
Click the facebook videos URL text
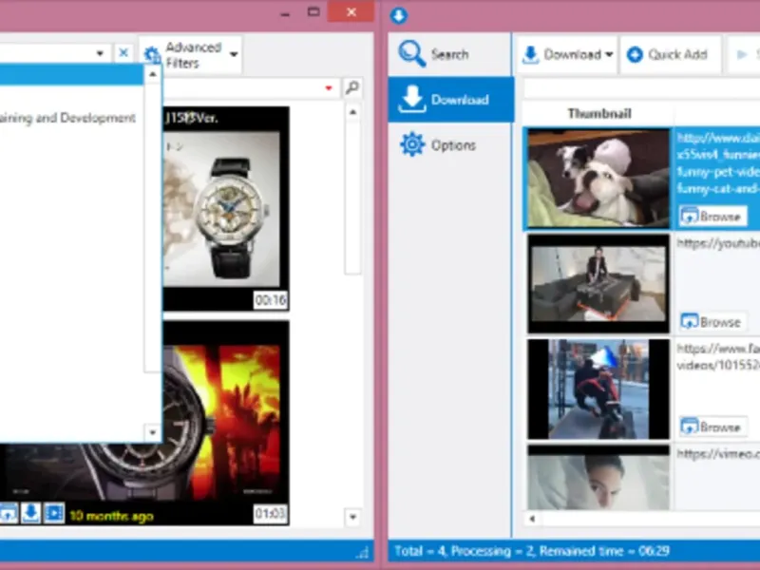718,356
